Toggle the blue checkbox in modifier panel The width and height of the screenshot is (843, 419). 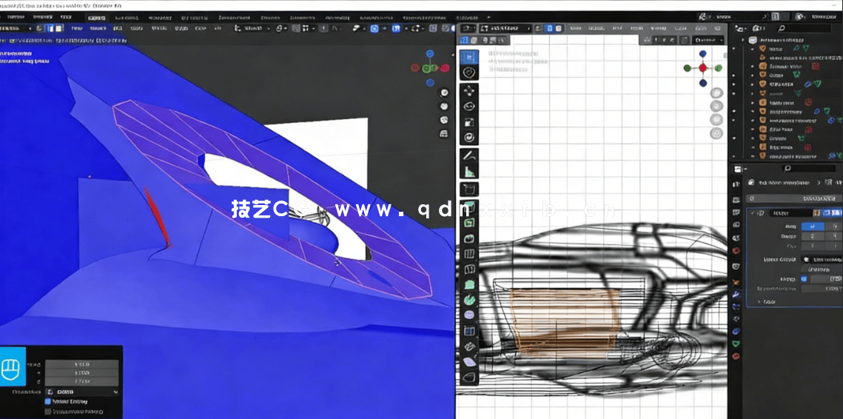[x=805, y=279]
